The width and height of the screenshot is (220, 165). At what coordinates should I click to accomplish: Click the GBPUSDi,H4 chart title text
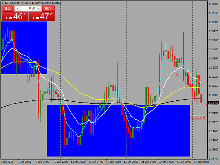click(13, 3)
